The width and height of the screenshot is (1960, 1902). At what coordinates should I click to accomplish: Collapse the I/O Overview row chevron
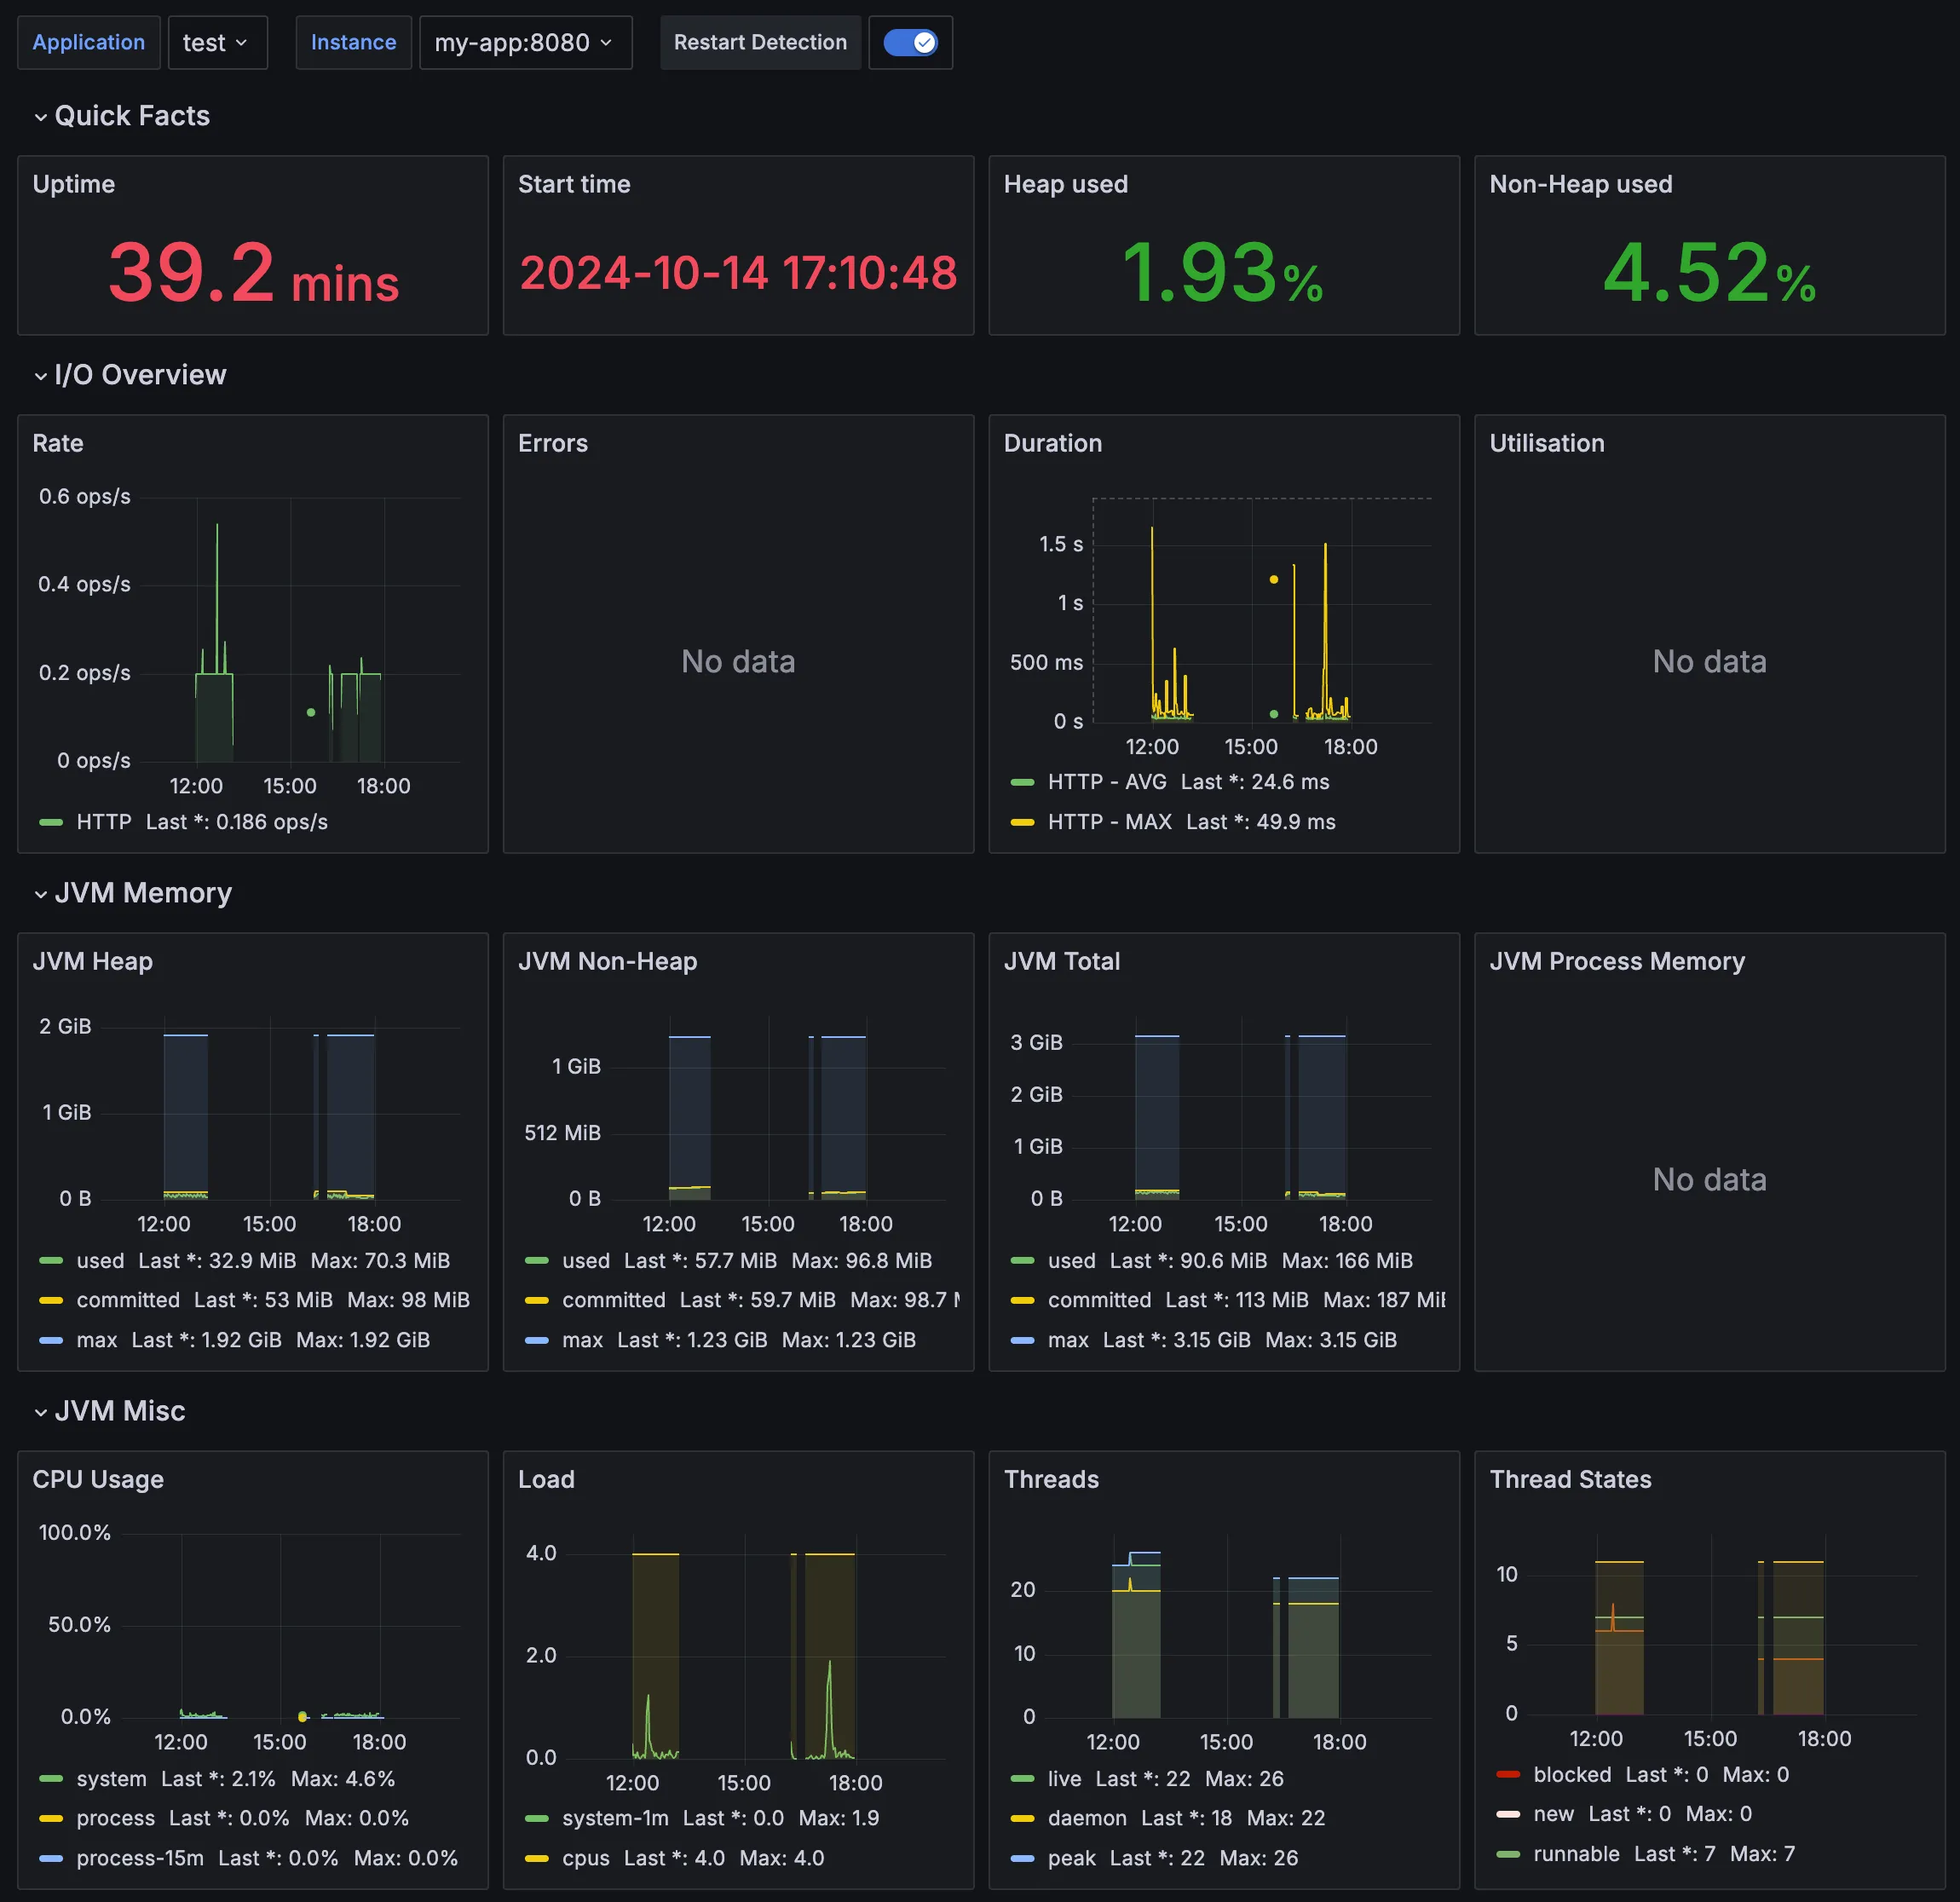[41, 376]
